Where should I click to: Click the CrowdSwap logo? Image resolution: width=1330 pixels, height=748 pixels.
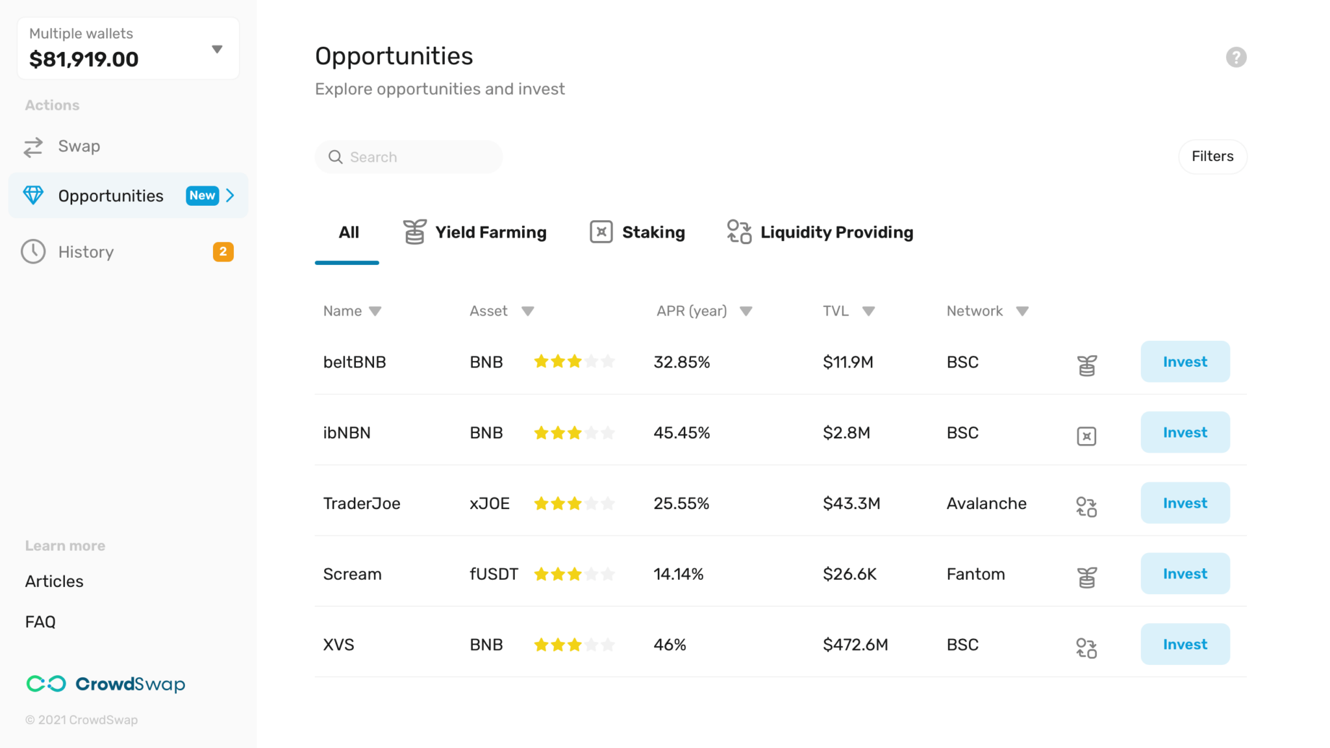(x=106, y=684)
